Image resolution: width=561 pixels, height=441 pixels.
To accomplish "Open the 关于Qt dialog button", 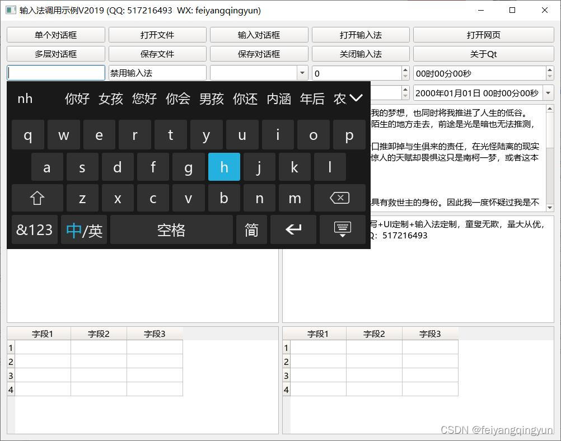I will (x=484, y=54).
